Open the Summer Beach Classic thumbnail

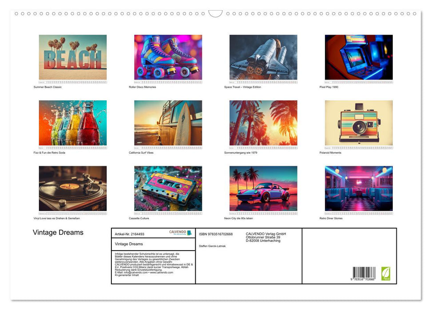73,57
